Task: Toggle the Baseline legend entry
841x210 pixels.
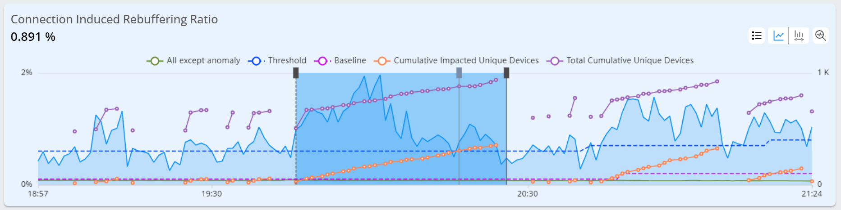Action: [x=340, y=61]
